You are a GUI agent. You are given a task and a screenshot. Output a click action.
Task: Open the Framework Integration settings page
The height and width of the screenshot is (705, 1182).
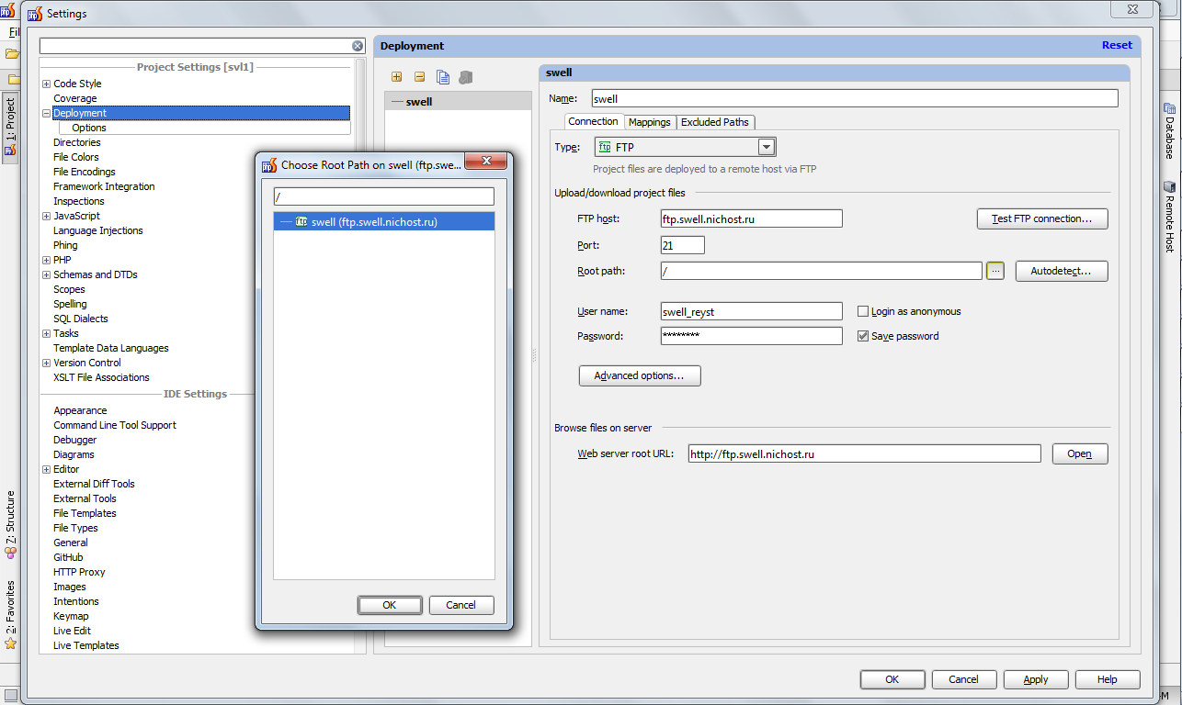tap(104, 186)
